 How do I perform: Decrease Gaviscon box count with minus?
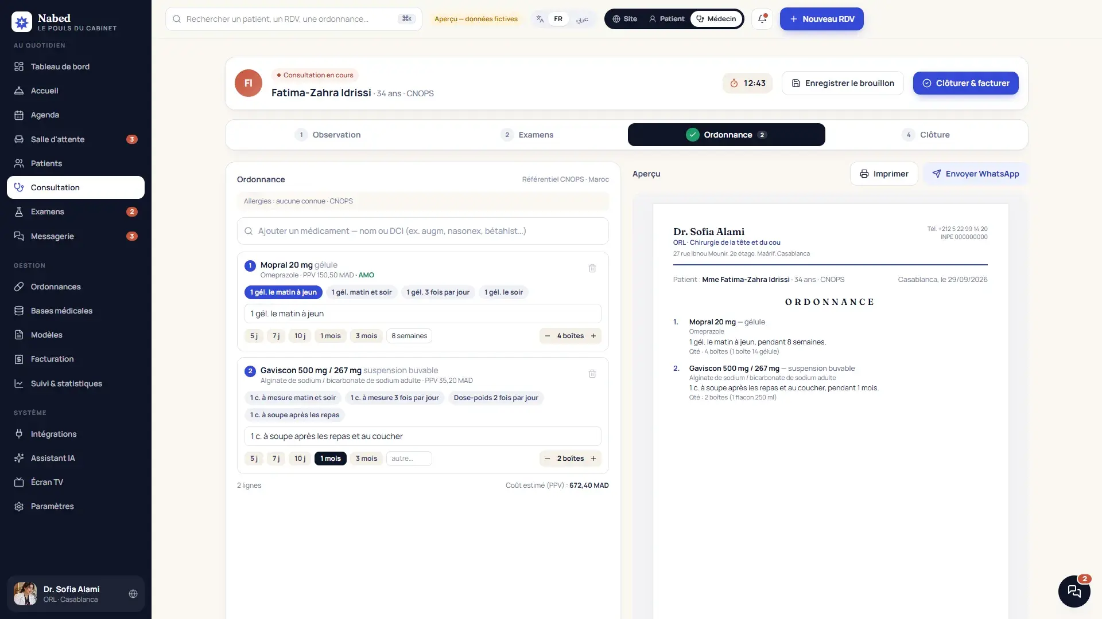(x=548, y=459)
